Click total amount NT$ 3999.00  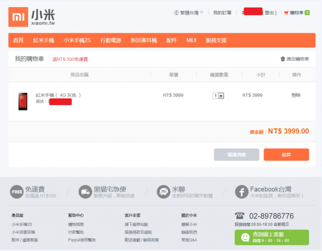[x=288, y=131]
